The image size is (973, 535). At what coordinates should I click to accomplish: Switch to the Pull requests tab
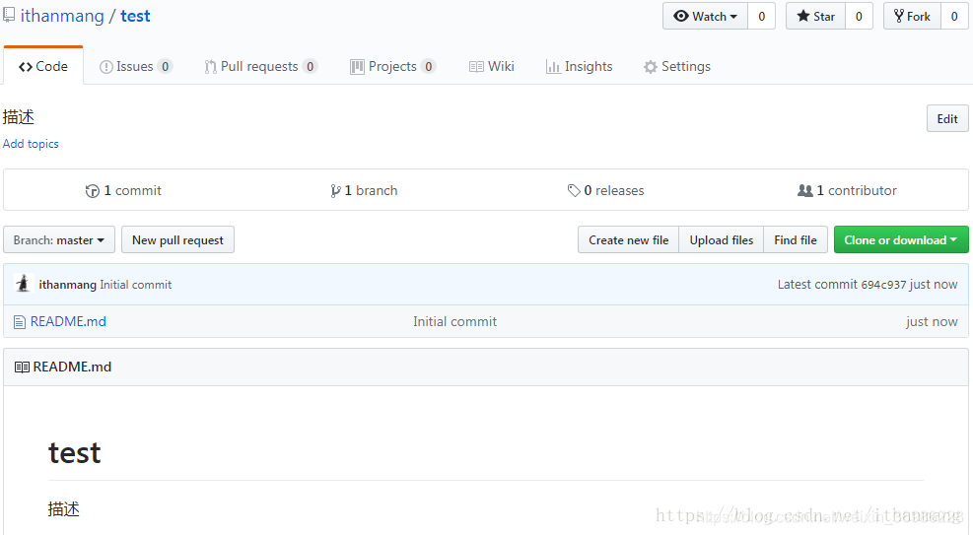click(x=261, y=66)
